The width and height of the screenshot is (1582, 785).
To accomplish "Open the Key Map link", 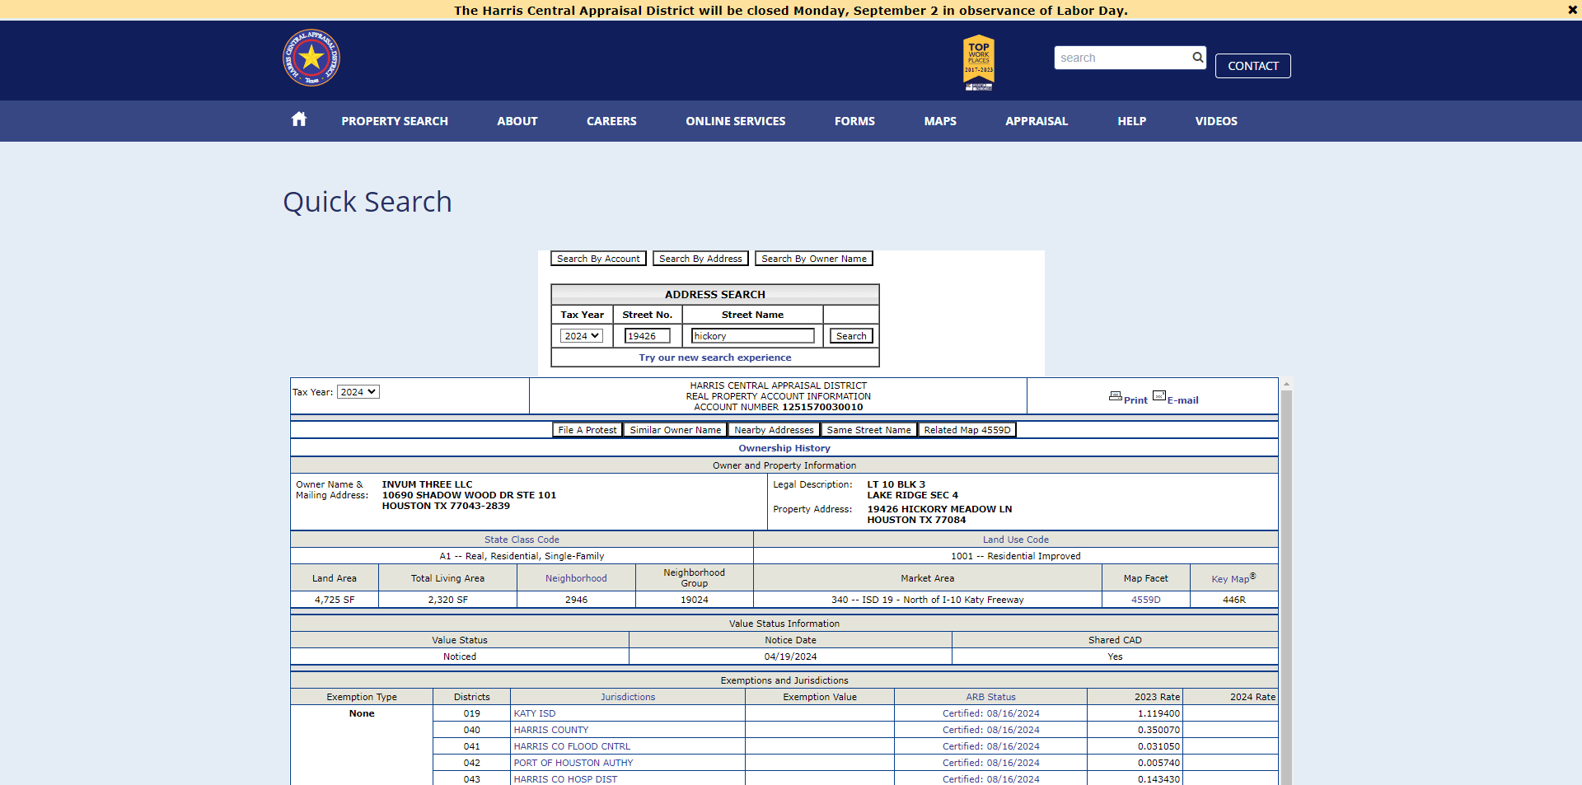I will pyautogui.click(x=1233, y=578).
